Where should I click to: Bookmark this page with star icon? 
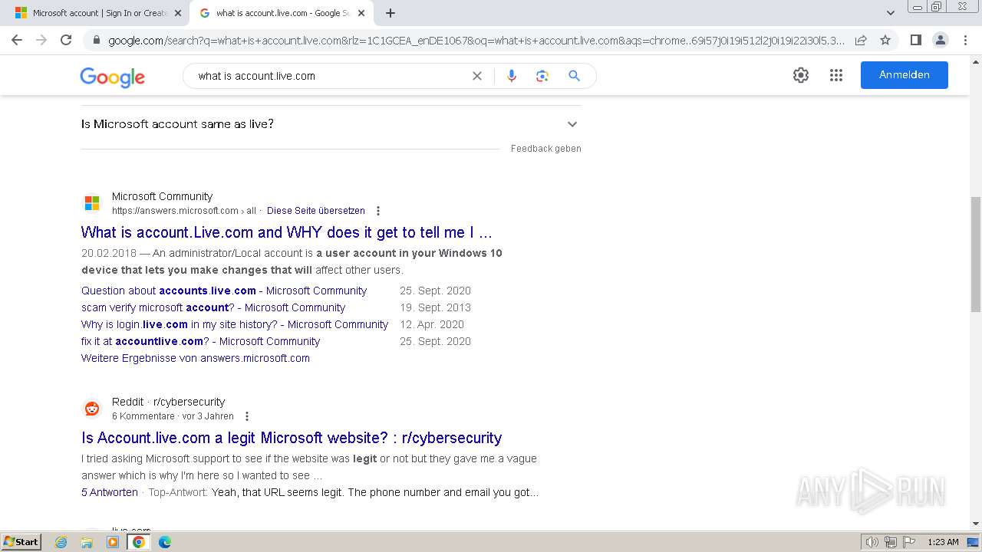tap(885, 40)
